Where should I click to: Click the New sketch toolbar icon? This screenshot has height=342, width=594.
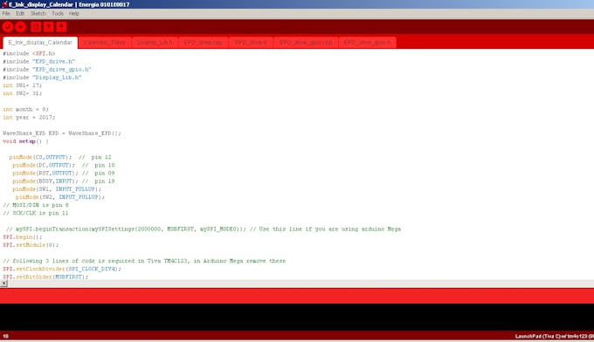(36, 27)
